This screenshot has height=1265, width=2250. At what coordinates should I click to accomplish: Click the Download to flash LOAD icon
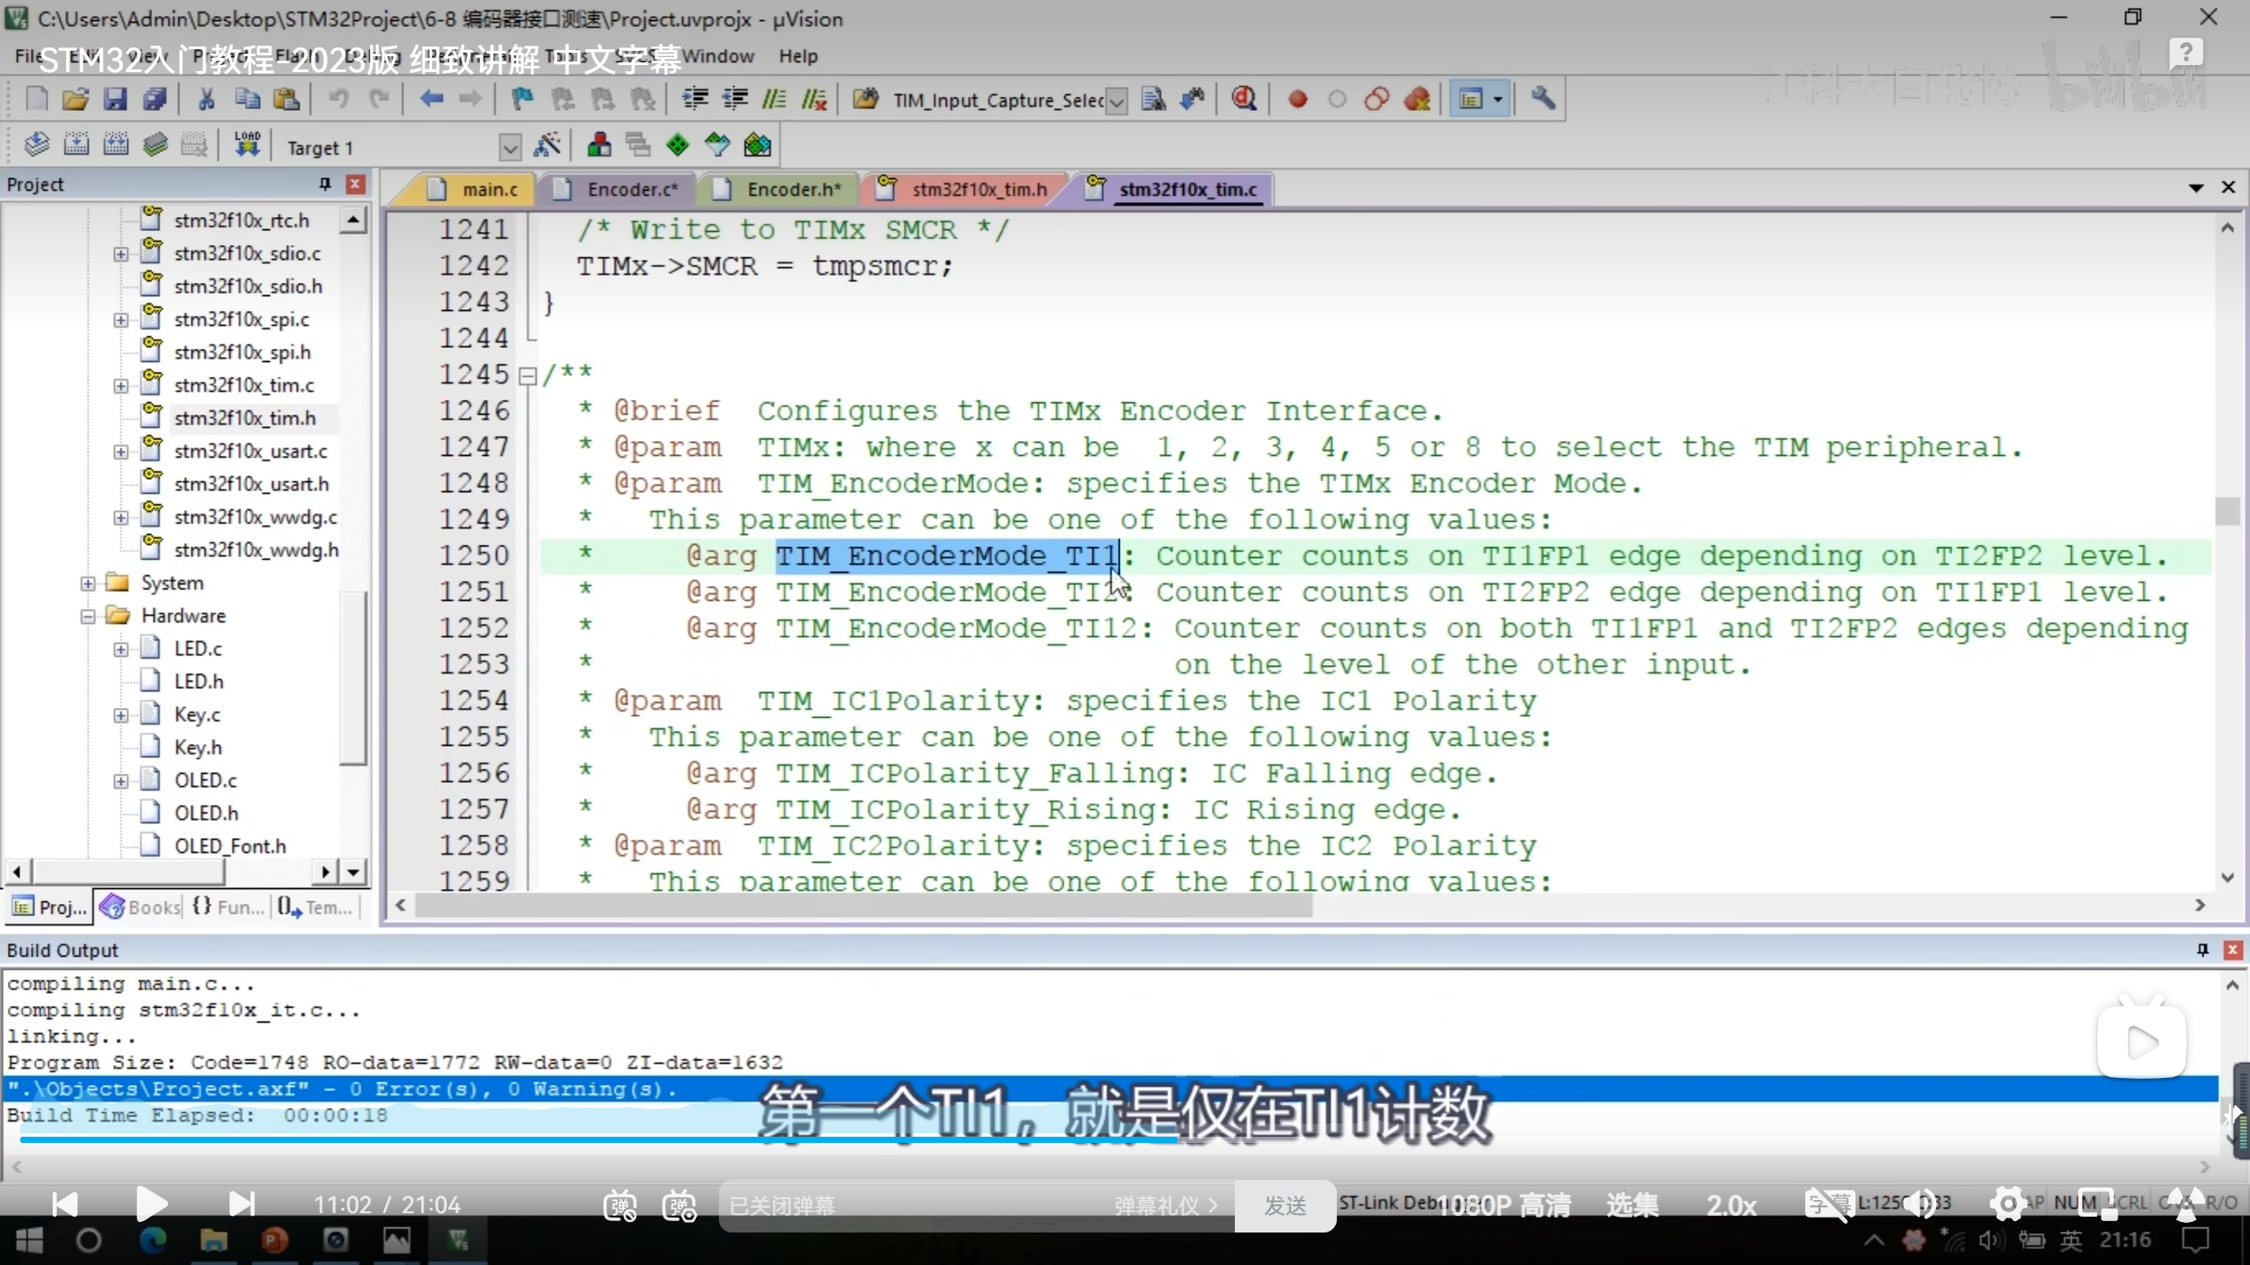click(x=247, y=145)
